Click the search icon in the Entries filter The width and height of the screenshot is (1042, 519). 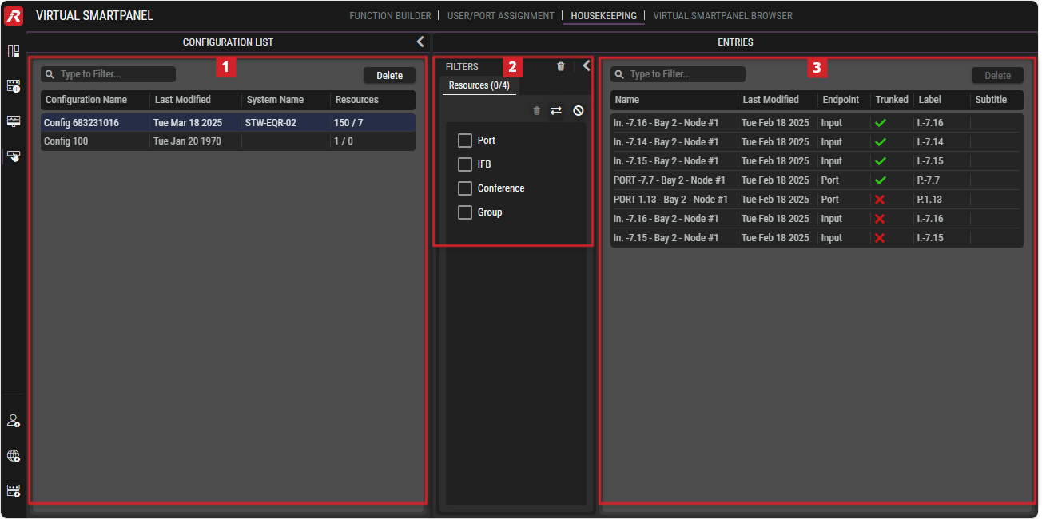tap(620, 74)
